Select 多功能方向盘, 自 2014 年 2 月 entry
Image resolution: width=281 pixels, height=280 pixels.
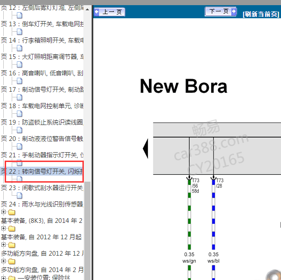(42, 270)
